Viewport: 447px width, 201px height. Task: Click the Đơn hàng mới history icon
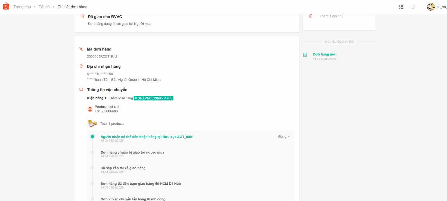pos(305,55)
